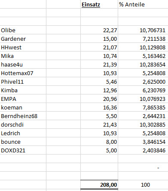The image size is (168, 191).
Task: Select the total cell 208,00
Action: coord(99,185)
